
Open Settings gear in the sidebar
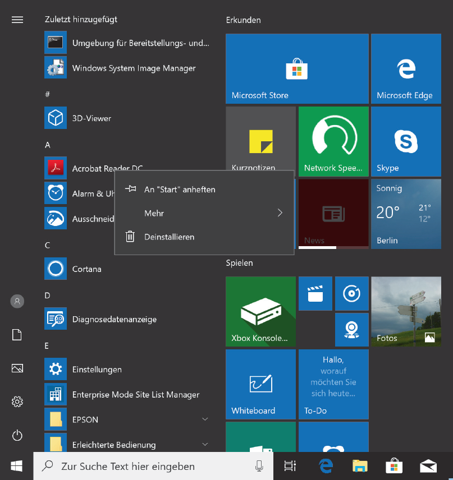coord(17,401)
